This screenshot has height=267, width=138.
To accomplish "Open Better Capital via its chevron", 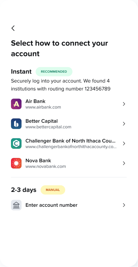I will (124, 123).
